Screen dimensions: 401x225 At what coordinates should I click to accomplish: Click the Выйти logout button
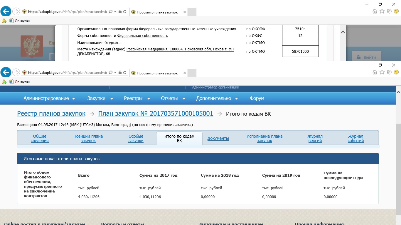coord(367,57)
